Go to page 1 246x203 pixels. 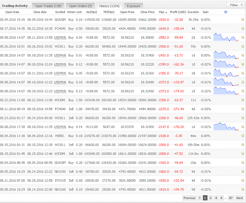[200, 198]
